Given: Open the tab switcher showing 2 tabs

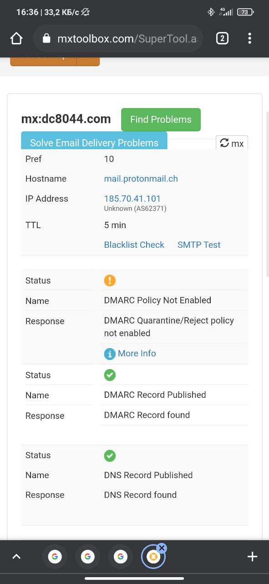Looking at the screenshot, I should pos(222,38).
